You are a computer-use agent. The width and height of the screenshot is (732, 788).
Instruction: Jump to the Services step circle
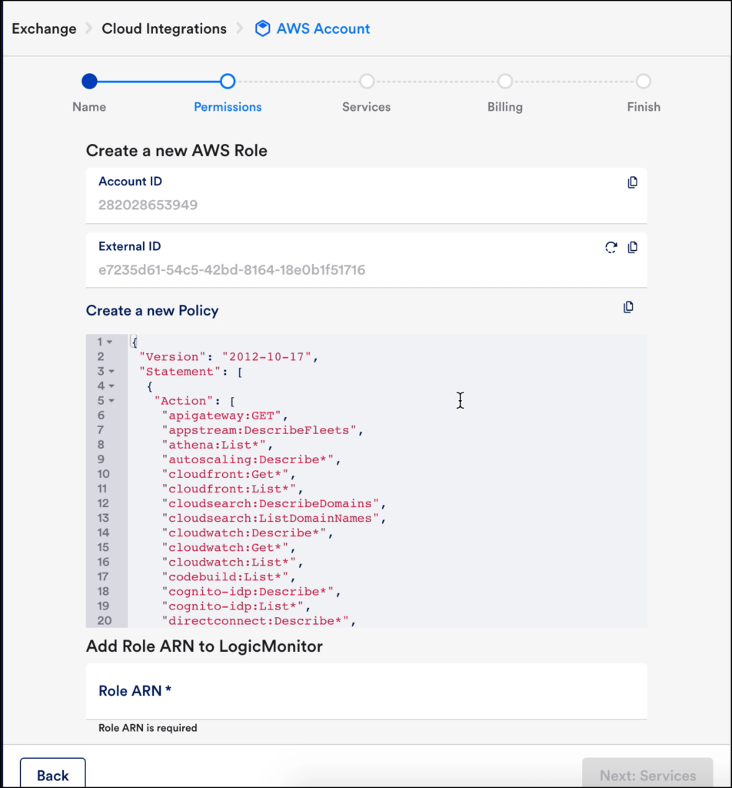tap(367, 81)
